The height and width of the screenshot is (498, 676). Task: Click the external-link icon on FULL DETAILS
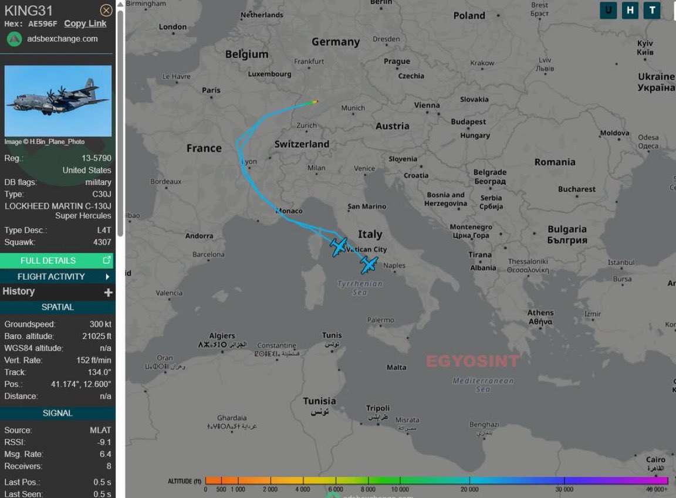(106, 260)
